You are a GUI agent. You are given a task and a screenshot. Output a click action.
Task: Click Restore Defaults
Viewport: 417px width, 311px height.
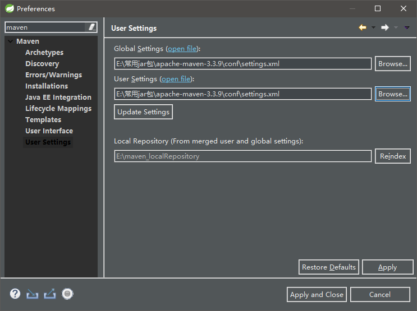tap(329, 267)
